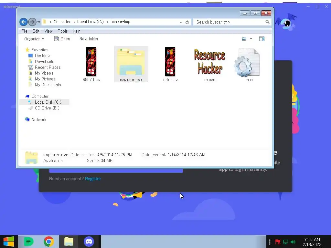The height and width of the screenshot is (248, 331).
Task: Minimize the Explorer window
Action: 245,13
